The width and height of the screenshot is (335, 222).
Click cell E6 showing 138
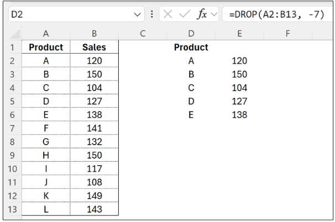pos(239,115)
